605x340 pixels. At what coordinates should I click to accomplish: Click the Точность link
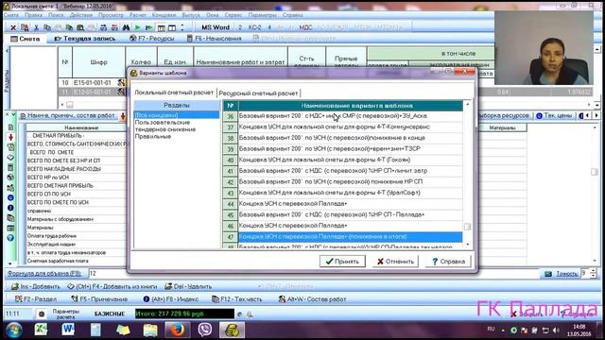pos(566,274)
